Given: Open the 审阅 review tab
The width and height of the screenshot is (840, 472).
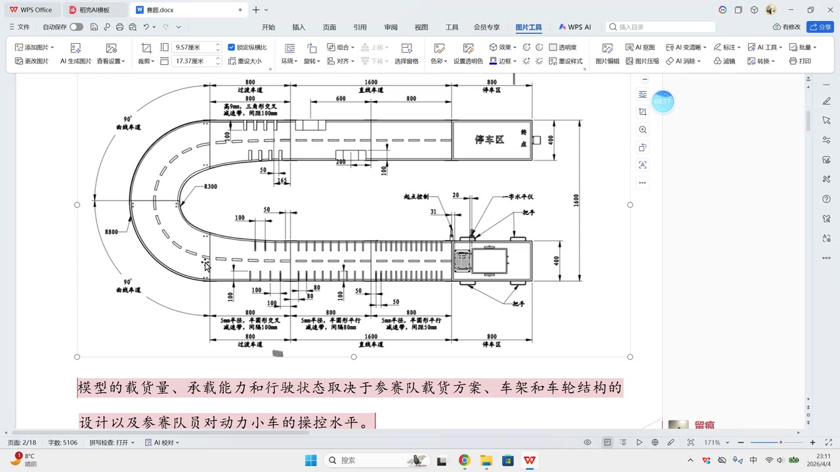Looking at the screenshot, I should pos(390,27).
